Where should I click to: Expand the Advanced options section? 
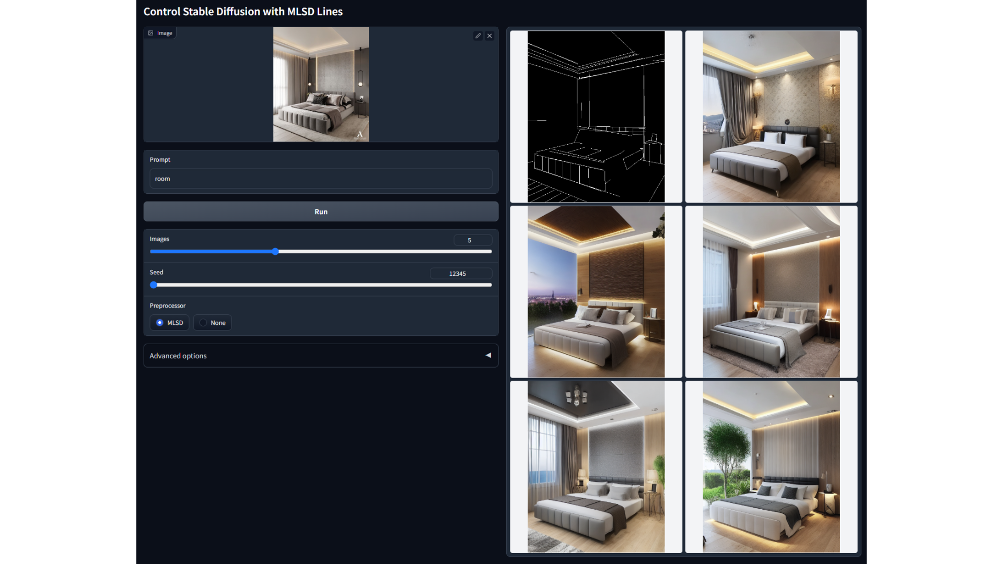pos(178,356)
